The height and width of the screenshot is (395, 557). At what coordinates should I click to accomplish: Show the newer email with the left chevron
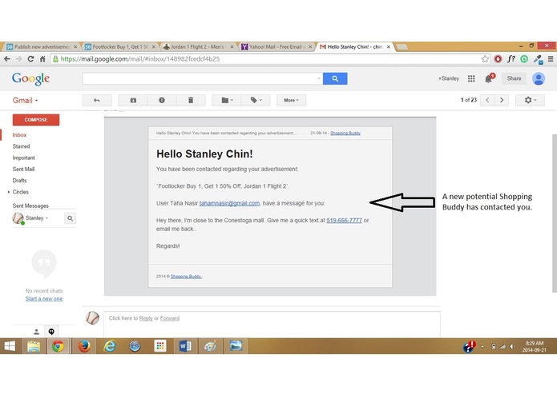click(487, 100)
